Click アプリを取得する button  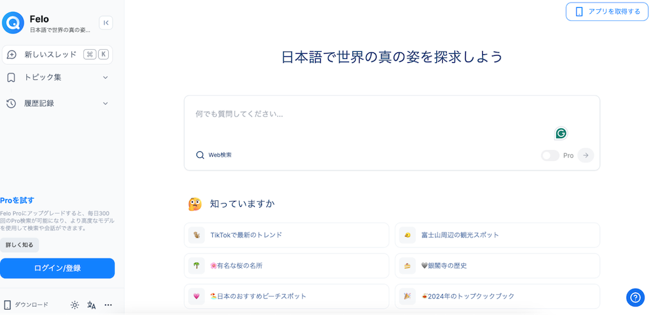pyautogui.click(x=607, y=12)
